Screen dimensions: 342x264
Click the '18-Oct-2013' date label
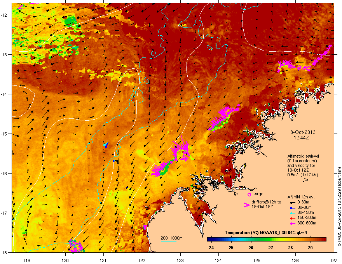point(302,132)
